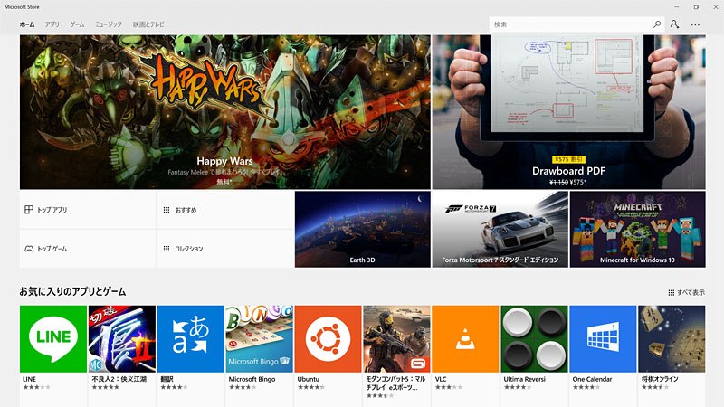Click the トップ ゲーム controller icon

(29, 248)
